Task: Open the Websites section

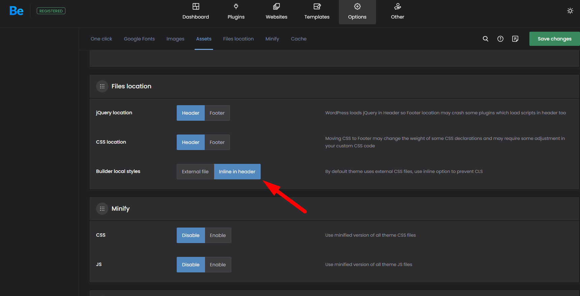Action: [277, 12]
